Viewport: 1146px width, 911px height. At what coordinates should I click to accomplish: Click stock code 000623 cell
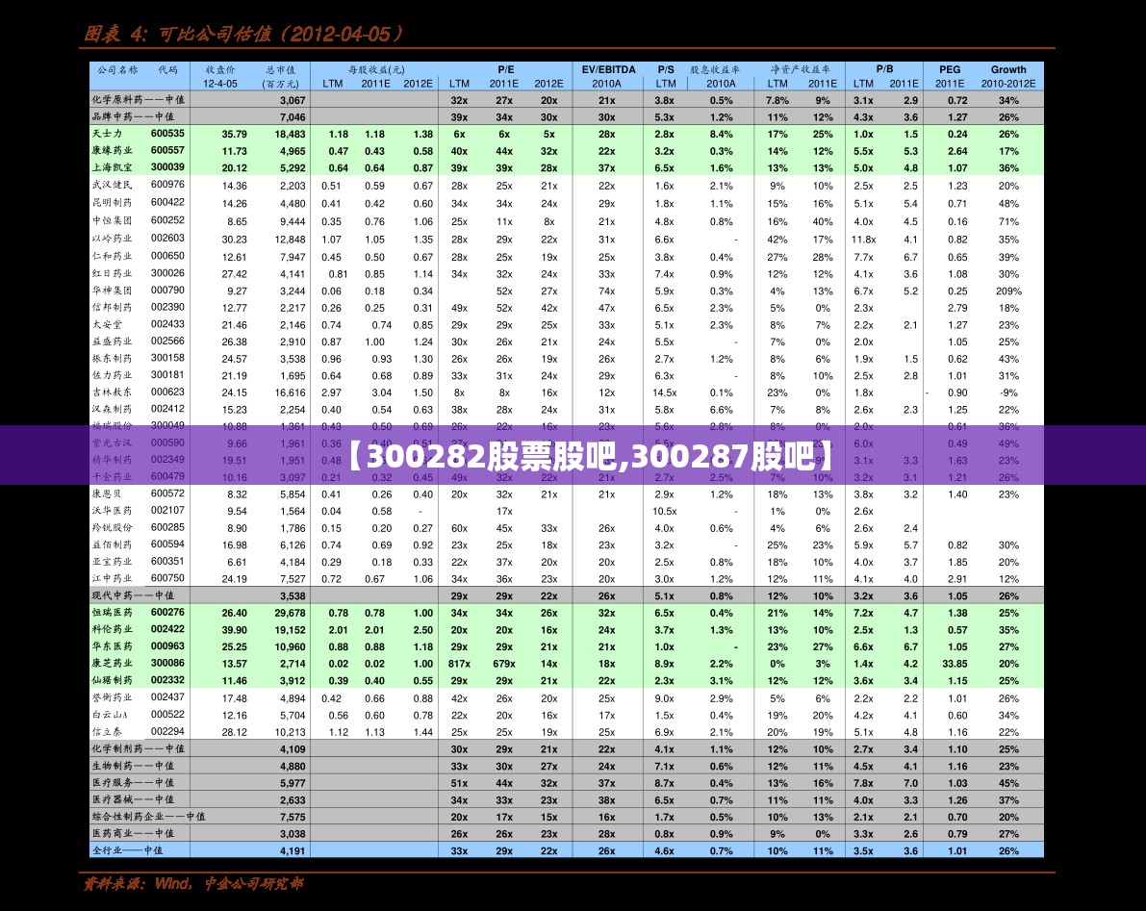pos(167,392)
